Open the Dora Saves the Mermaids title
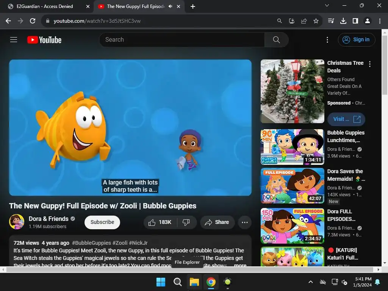Image resolution: width=388 pixels, height=291 pixels. pos(346,175)
